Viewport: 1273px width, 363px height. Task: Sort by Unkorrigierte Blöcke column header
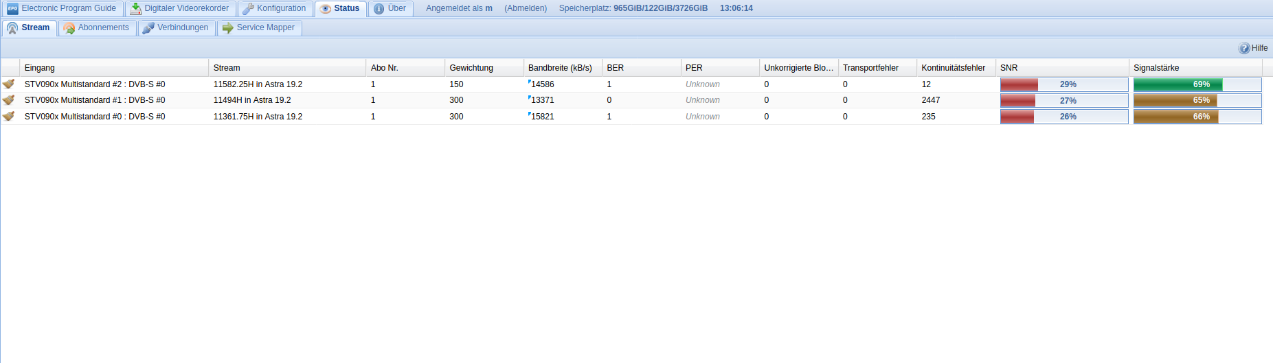799,68
